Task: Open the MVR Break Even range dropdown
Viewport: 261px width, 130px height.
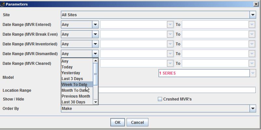Action: coord(95,34)
